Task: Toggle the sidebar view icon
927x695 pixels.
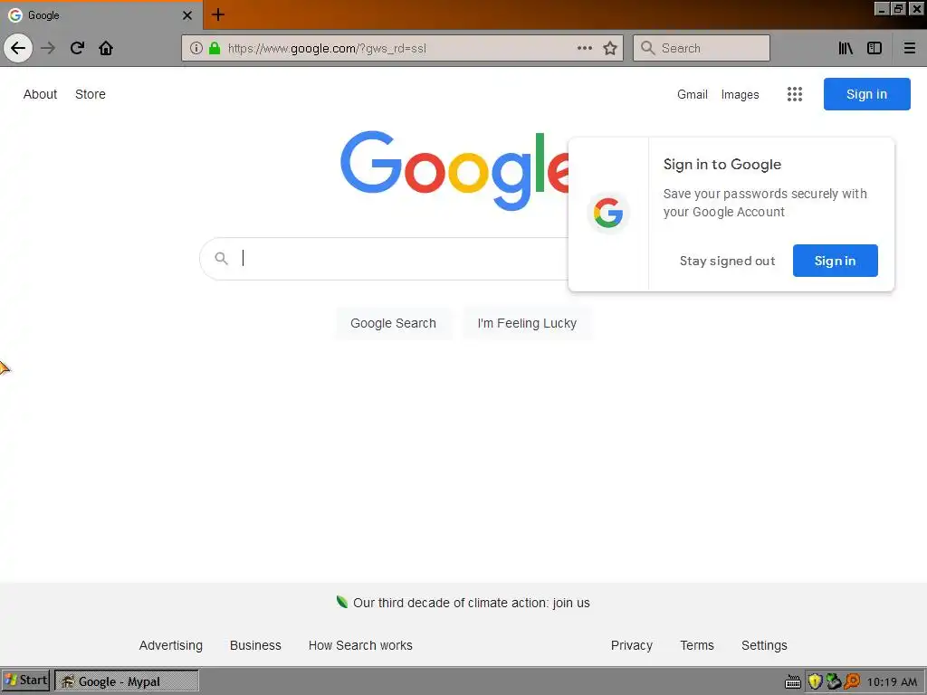Action: click(874, 48)
